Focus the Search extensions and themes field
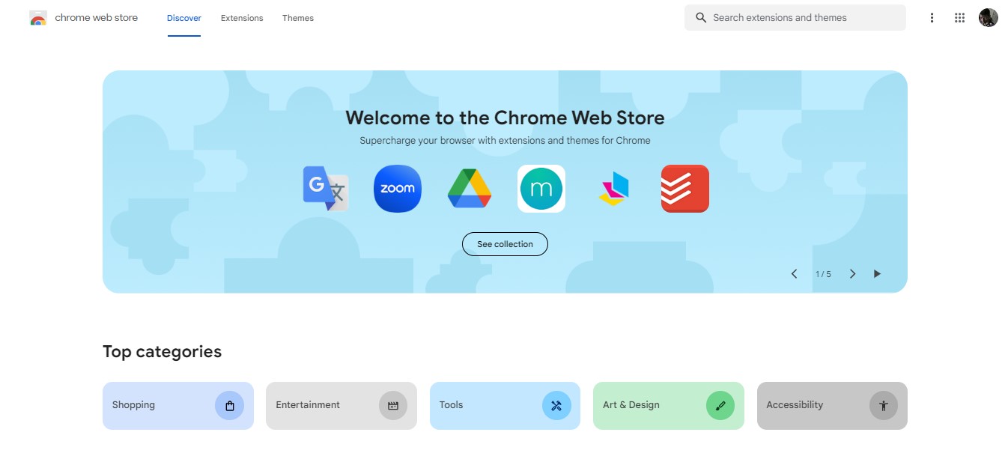Image resolution: width=1008 pixels, height=468 pixels. (795, 18)
